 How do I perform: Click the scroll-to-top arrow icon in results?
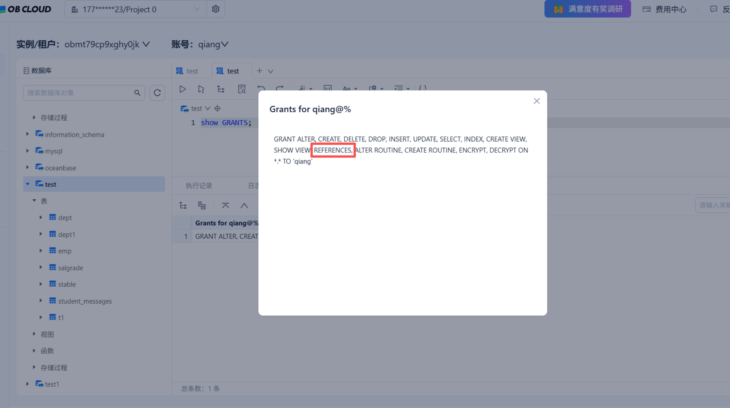click(225, 205)
